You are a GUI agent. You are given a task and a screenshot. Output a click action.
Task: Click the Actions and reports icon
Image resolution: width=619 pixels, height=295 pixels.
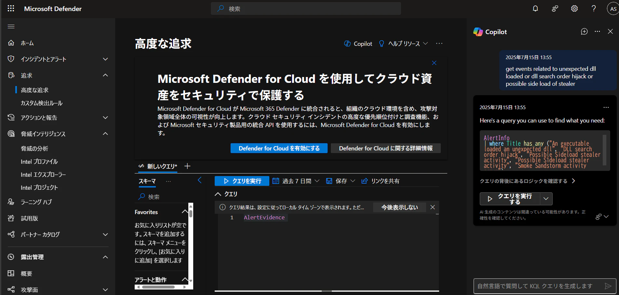[11, 117]
